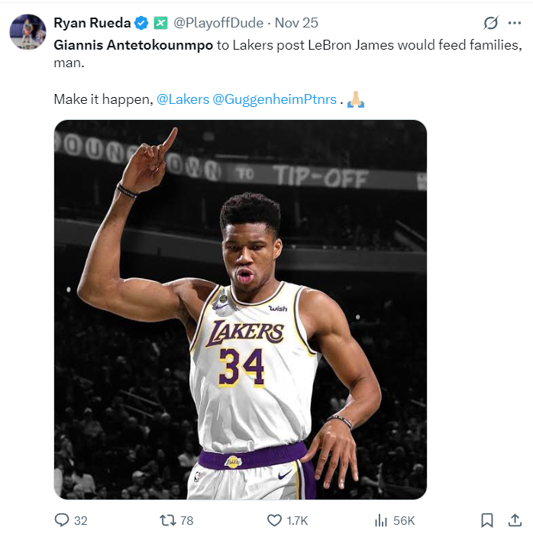Open Ryan Rueda's profile avatar
Screen dimensions: 533x537
coord(27,31)
